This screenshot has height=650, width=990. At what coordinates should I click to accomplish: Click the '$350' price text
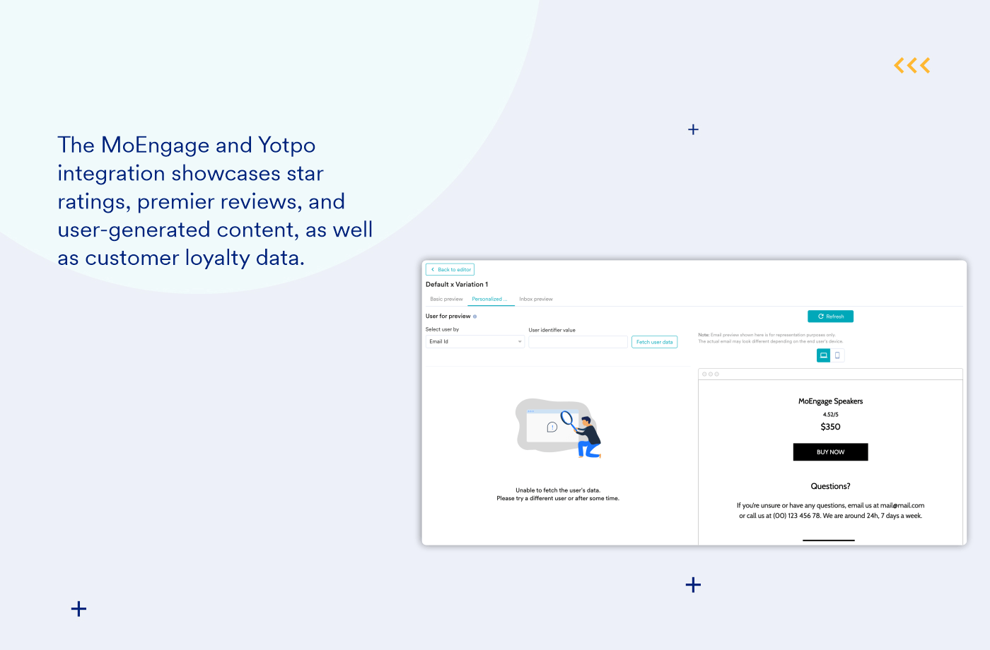pos(830,427)
